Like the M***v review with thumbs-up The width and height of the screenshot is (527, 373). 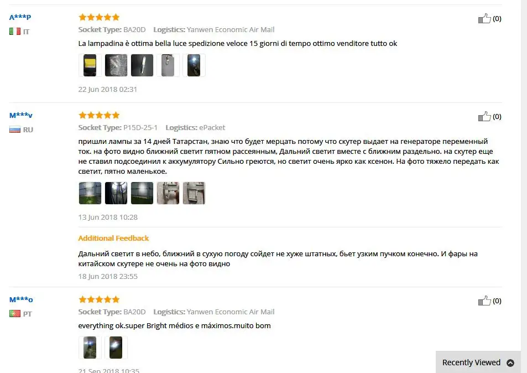[x=484, y=116]
